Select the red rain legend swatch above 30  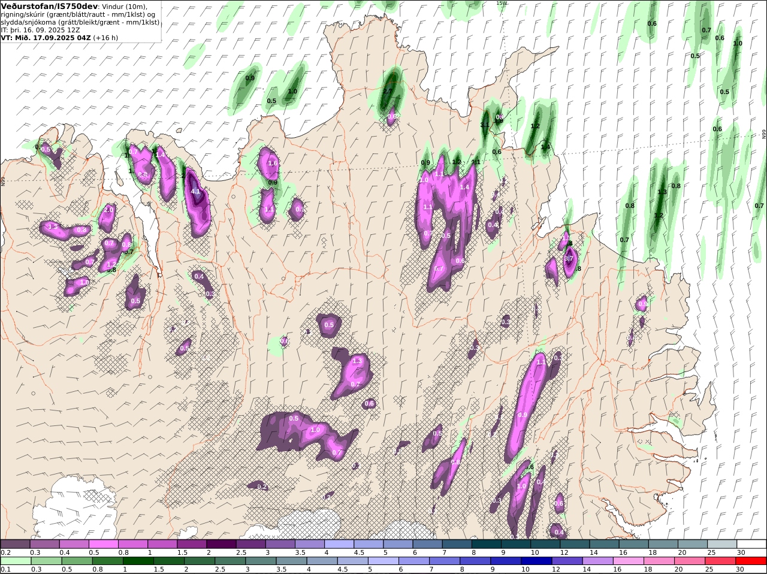click(x=752, y=561)
